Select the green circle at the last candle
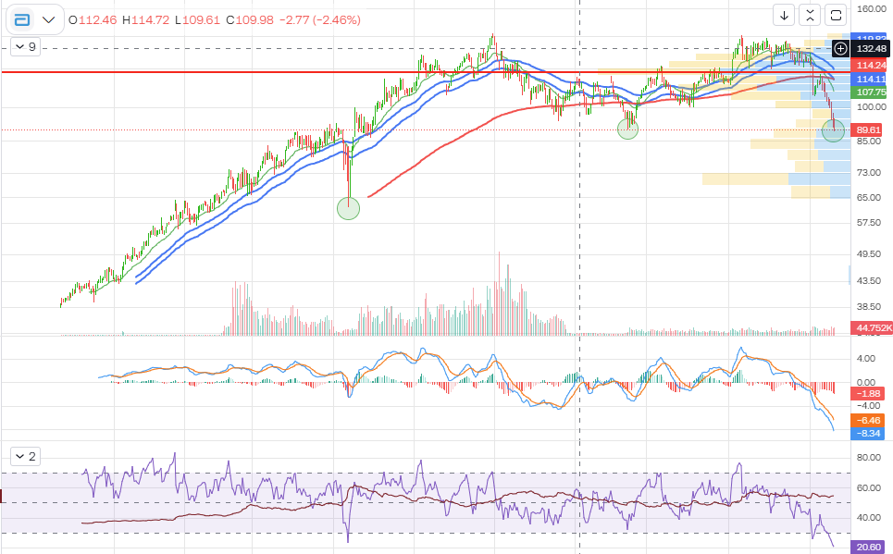Viewport: 893px width, 554px height. pos(834,131)
